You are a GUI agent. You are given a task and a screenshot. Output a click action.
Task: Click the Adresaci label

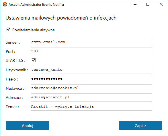(x=14, y=97)
